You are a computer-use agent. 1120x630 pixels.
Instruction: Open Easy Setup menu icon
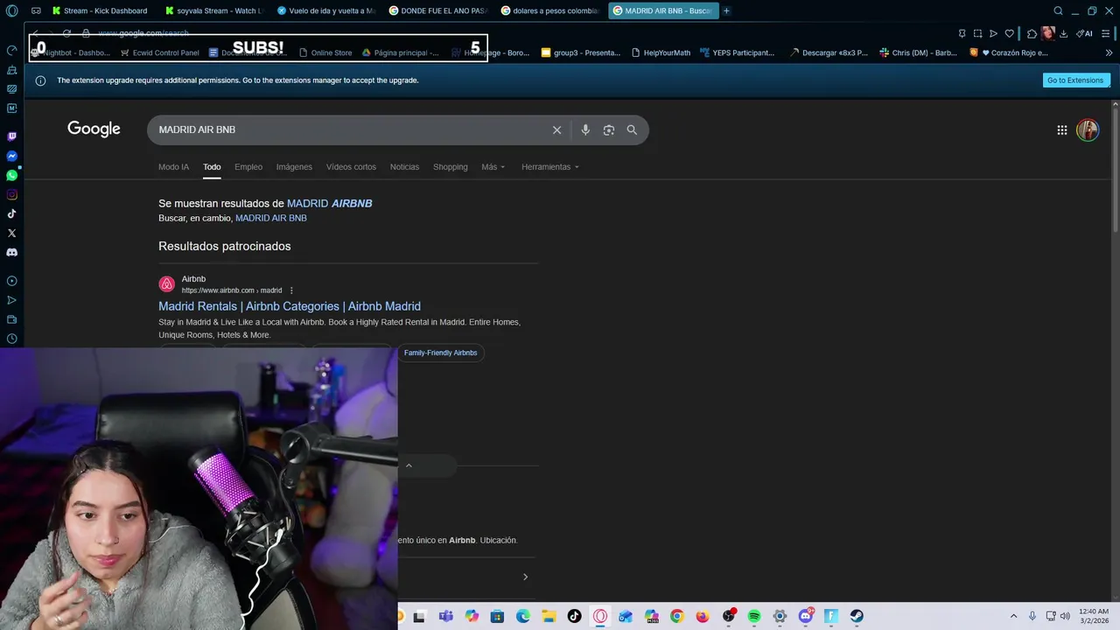[1106, 33]
